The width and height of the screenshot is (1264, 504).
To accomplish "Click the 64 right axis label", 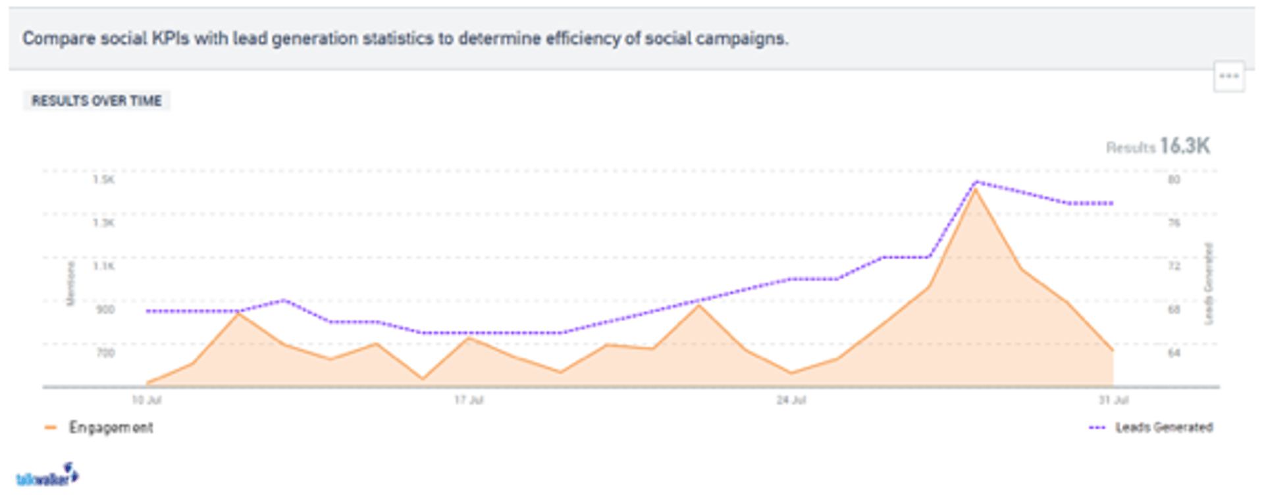I will (1174, 353).
